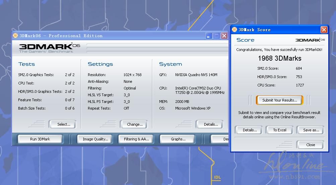Close the 3DMark Score dialog via red X
The image size is (336, 185).
click(324, 30)
